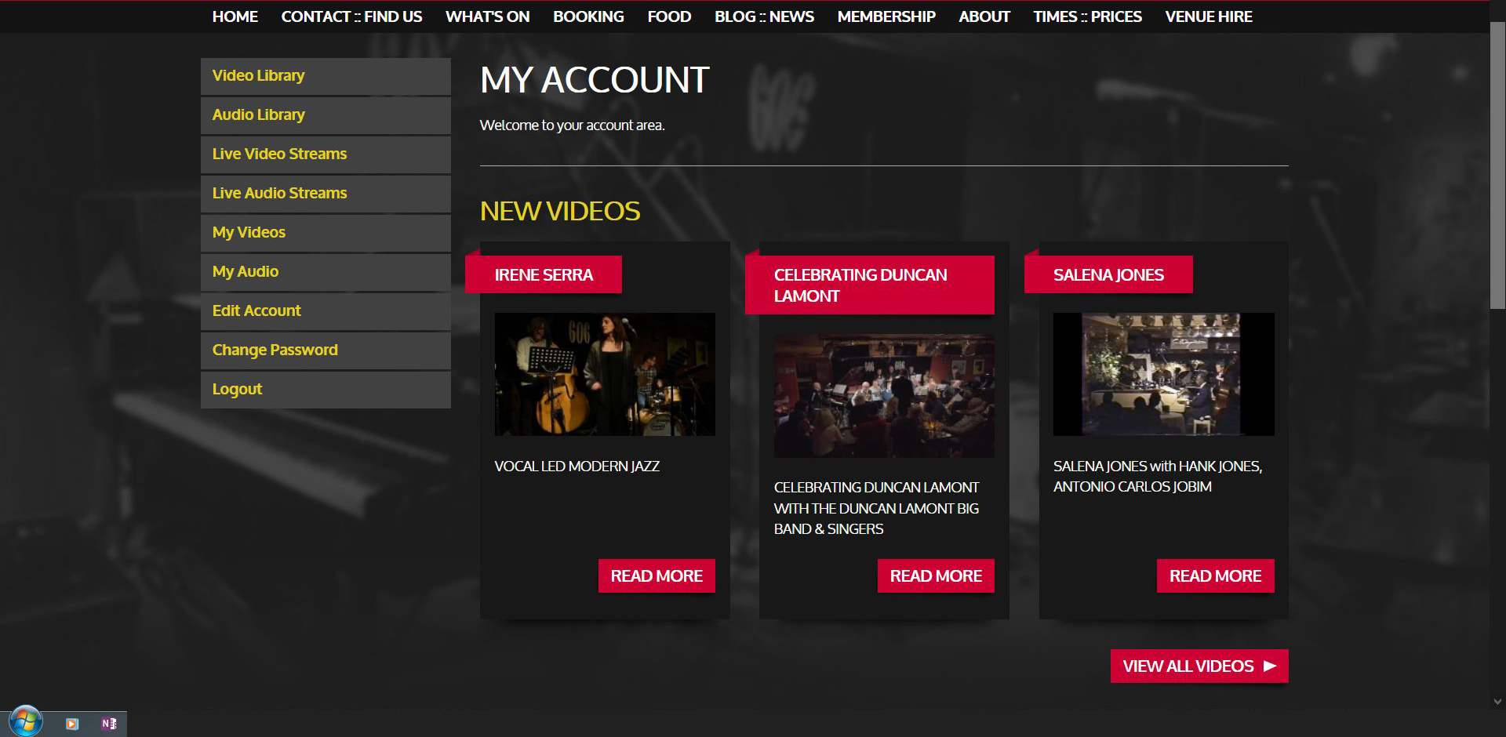Go to the MEMBERSHIP menu item
The width and height of the screenshot is (1506, 737).
click(x=886, y=16)
